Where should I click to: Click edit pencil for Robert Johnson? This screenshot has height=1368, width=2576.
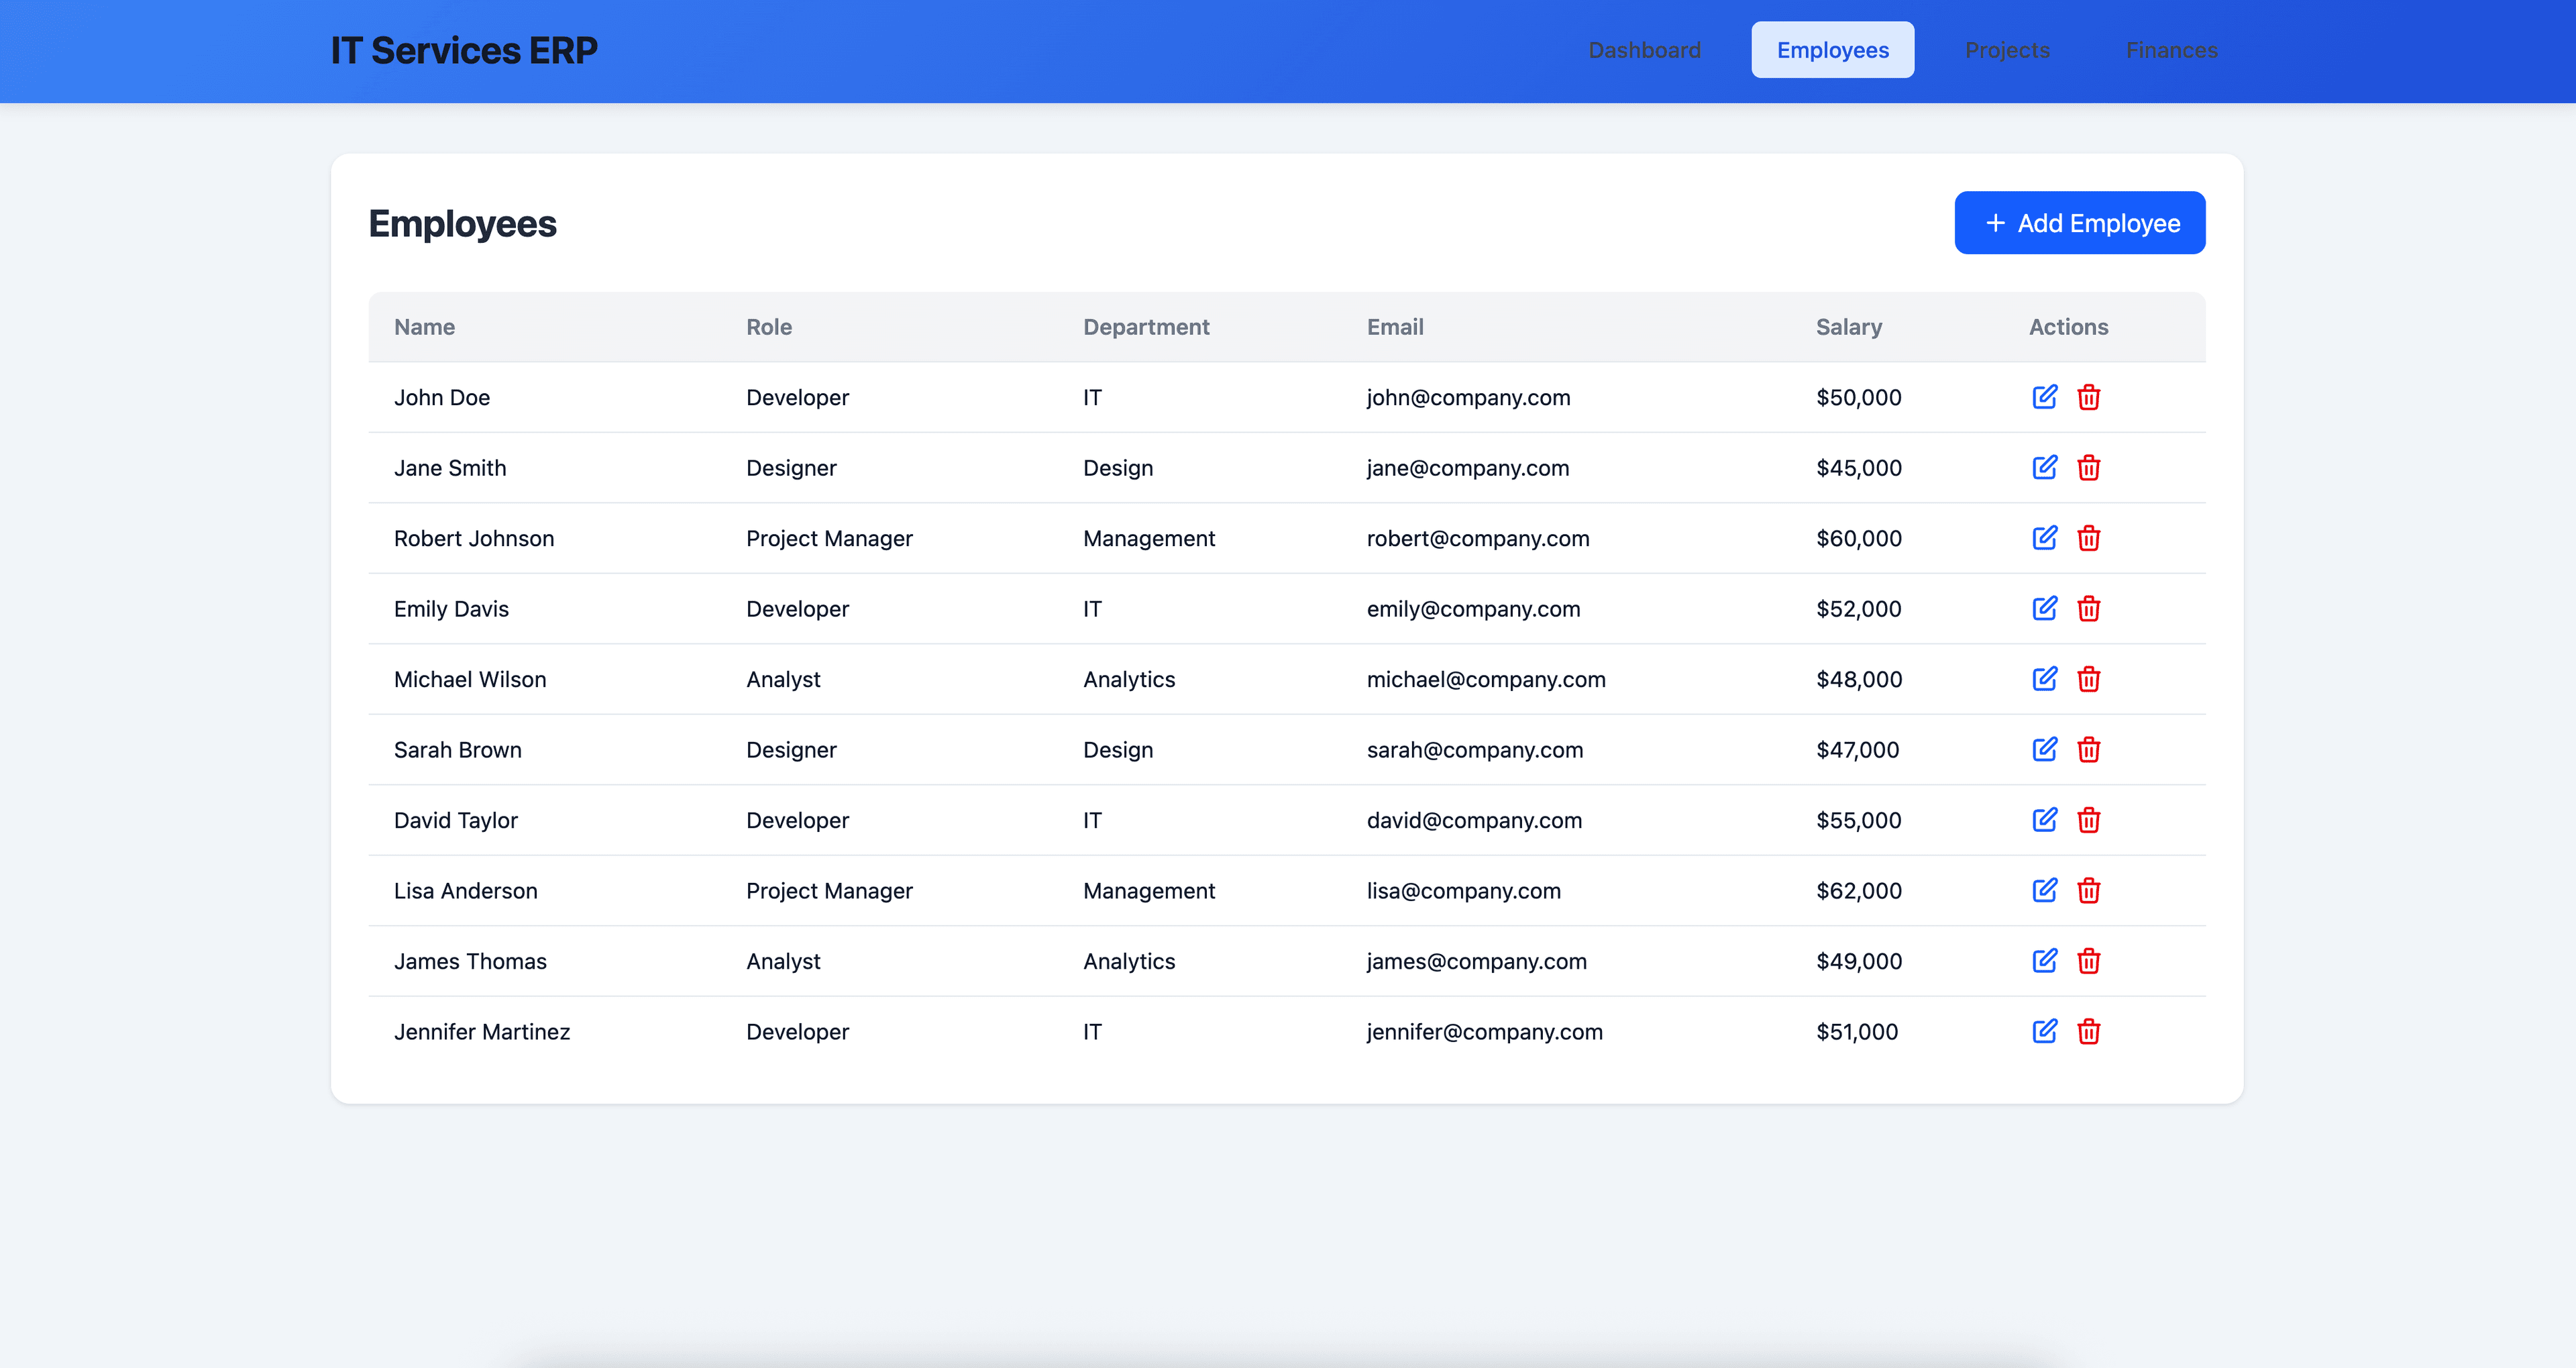(2044, 538)
